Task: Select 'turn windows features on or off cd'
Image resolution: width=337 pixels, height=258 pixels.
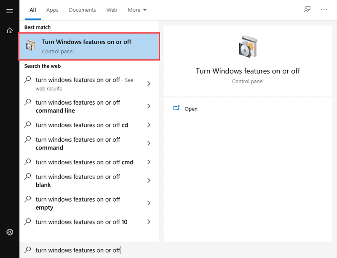Action: pyautogui.click(x=82, y=125)
